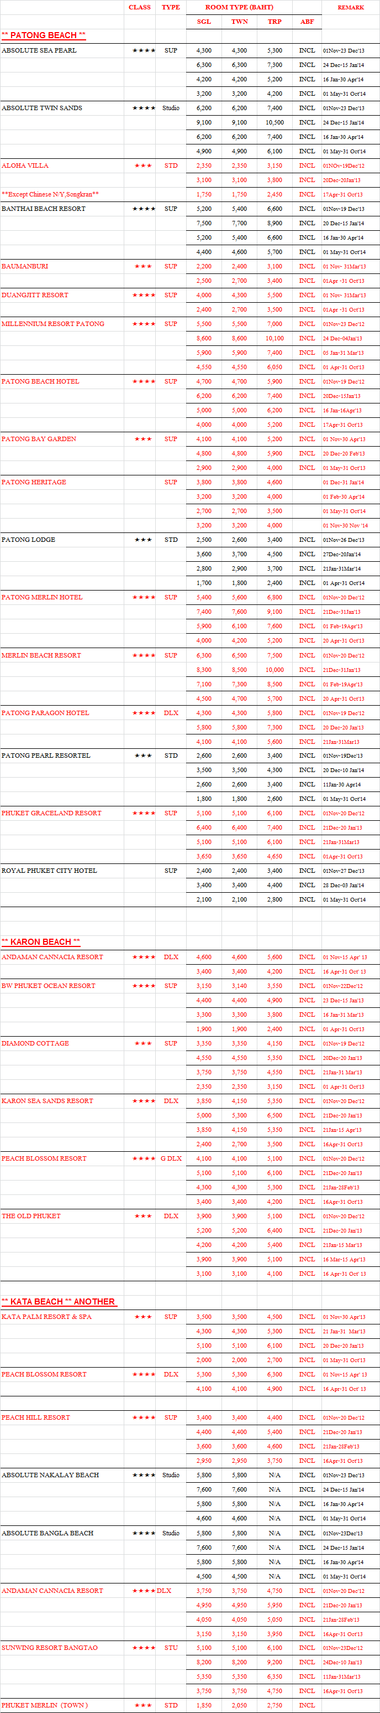Click the TYPE column header

click(171, 7)
